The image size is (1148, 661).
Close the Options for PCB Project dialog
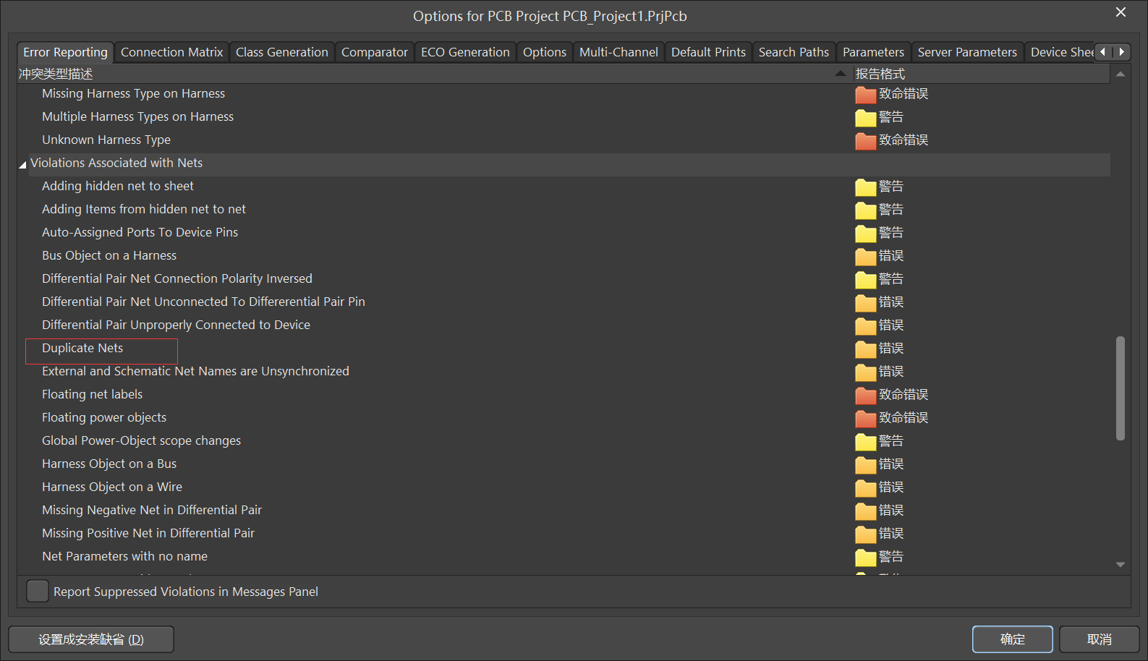pos(1121,12)
